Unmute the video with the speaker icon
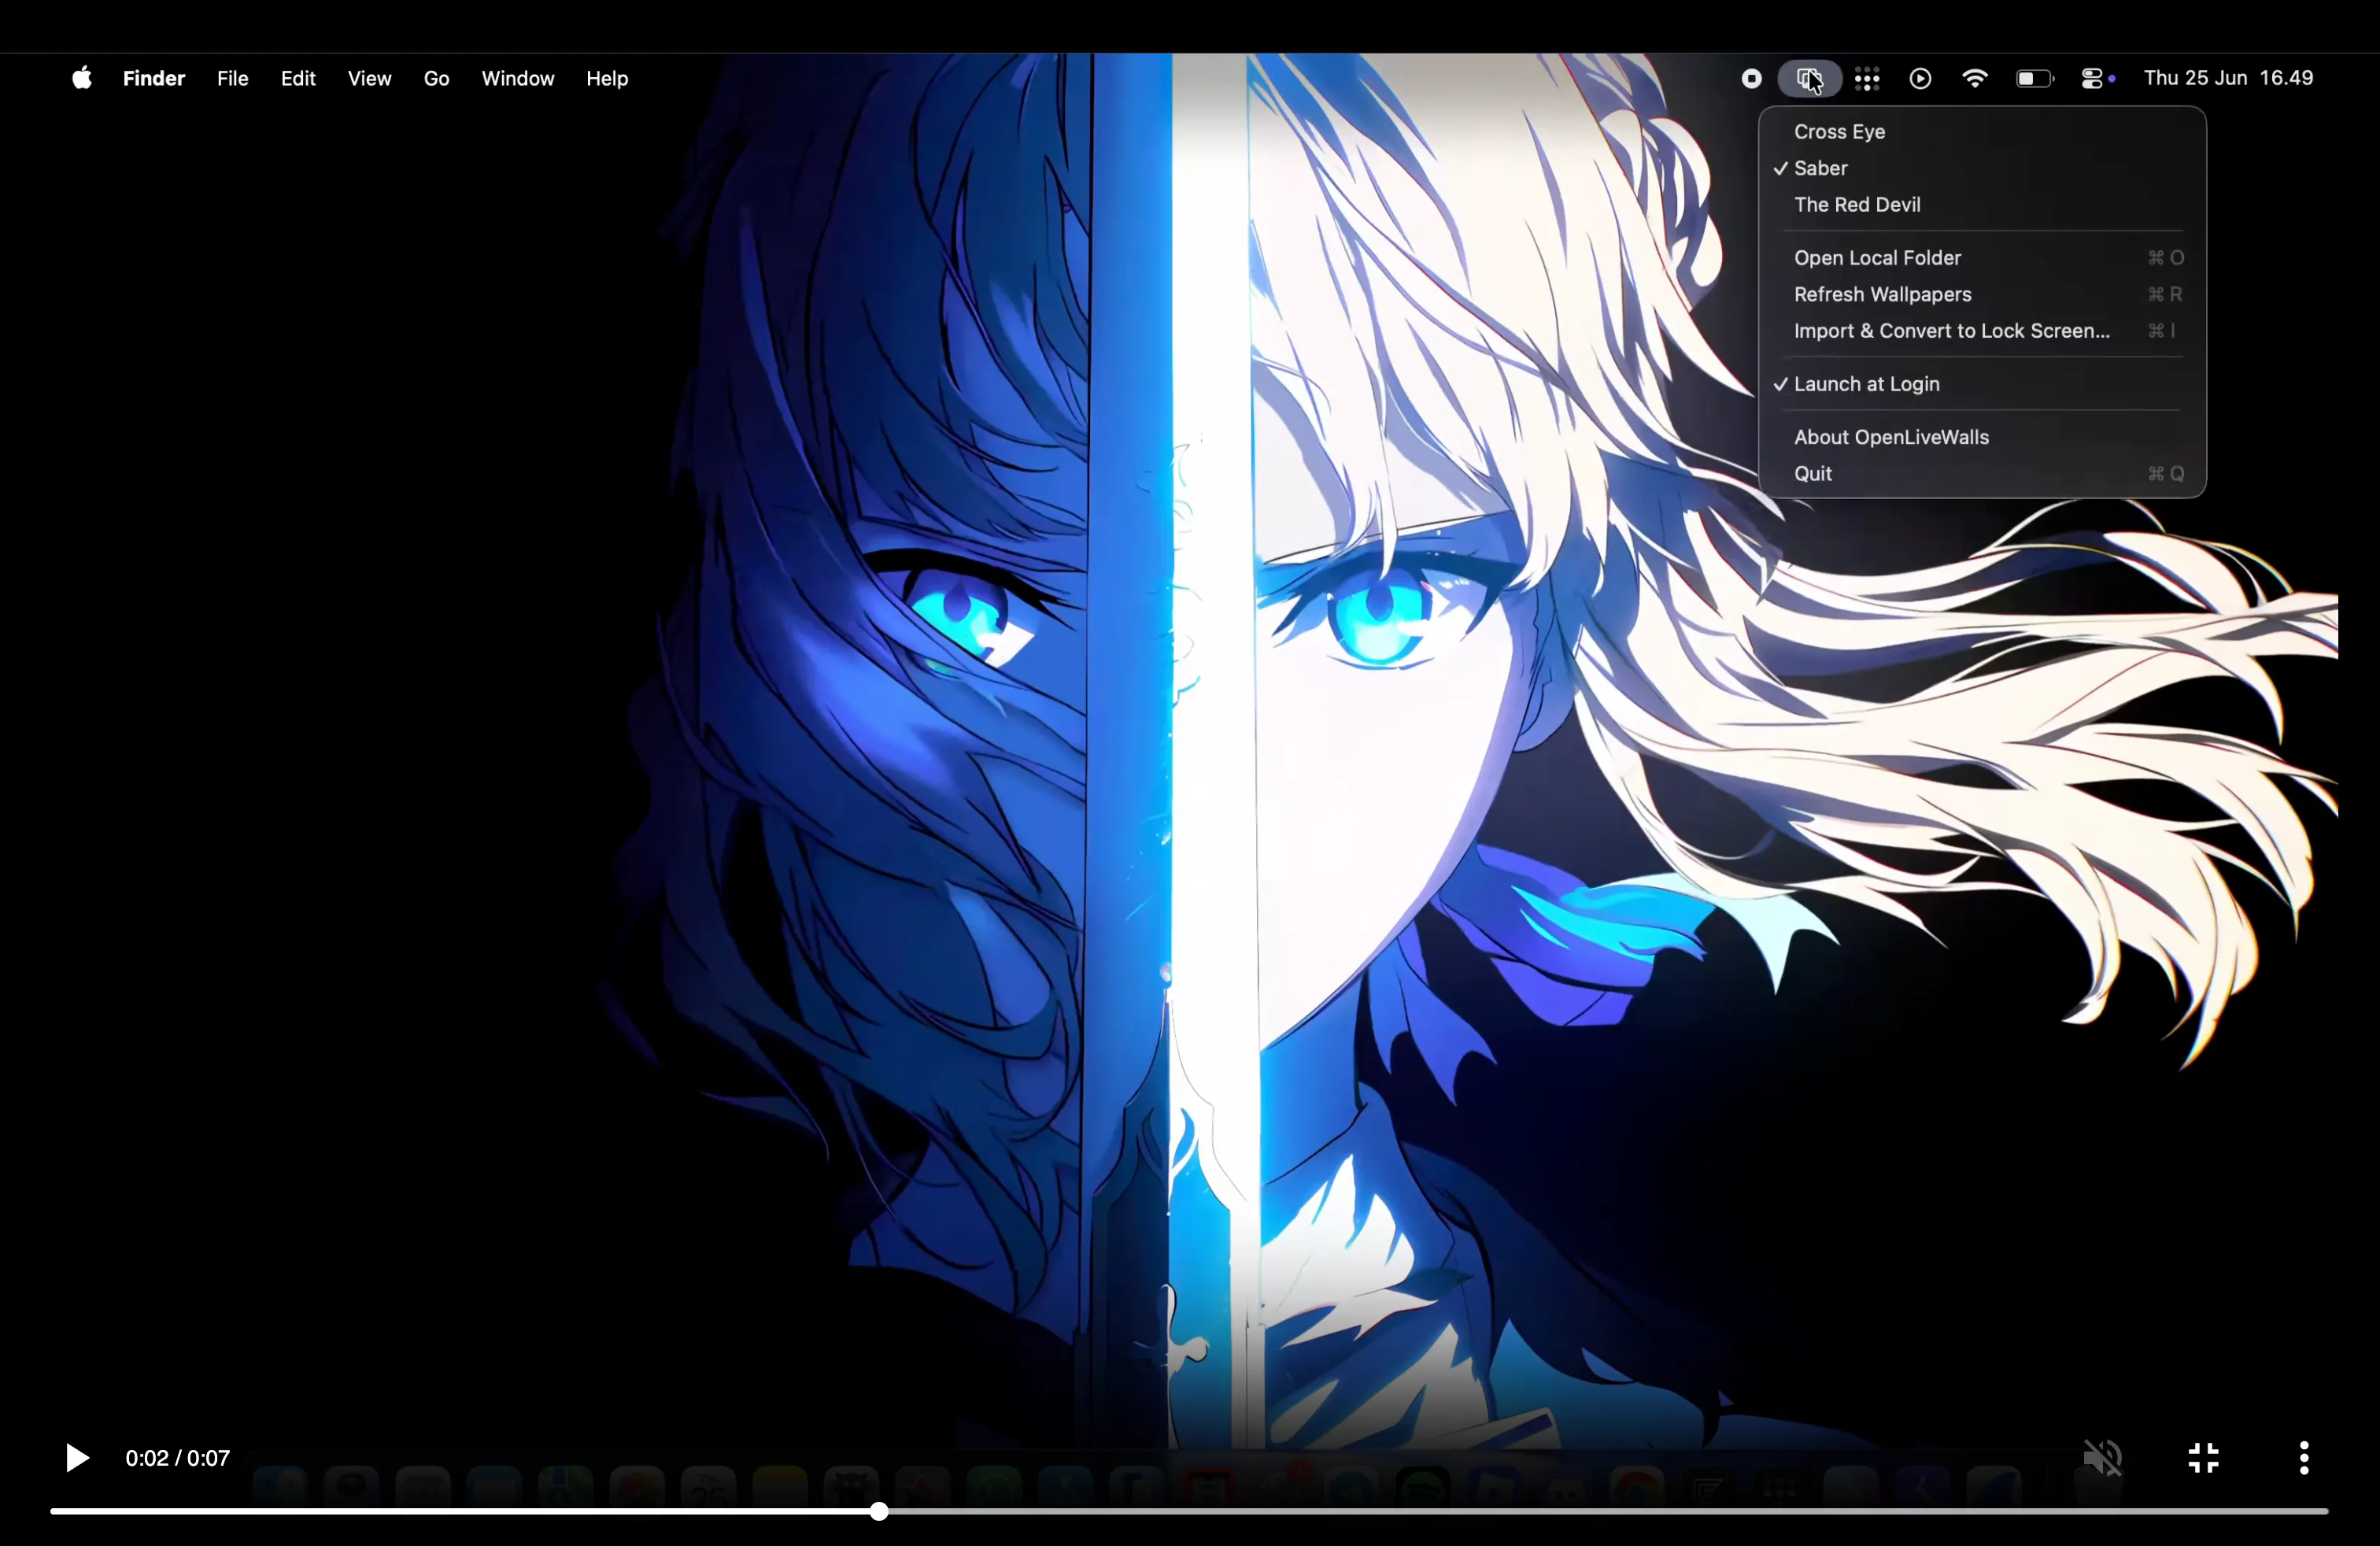The height and width of the screenshot is (1546, 2380). click(2103, 1458)
